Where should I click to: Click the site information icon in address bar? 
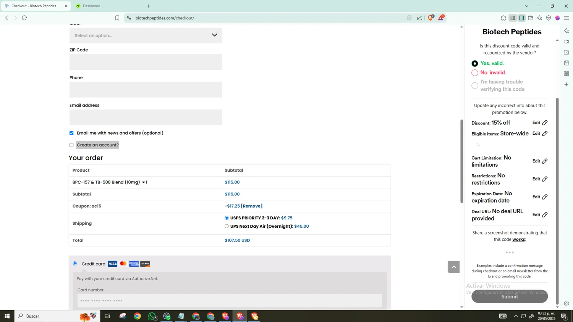129,18
